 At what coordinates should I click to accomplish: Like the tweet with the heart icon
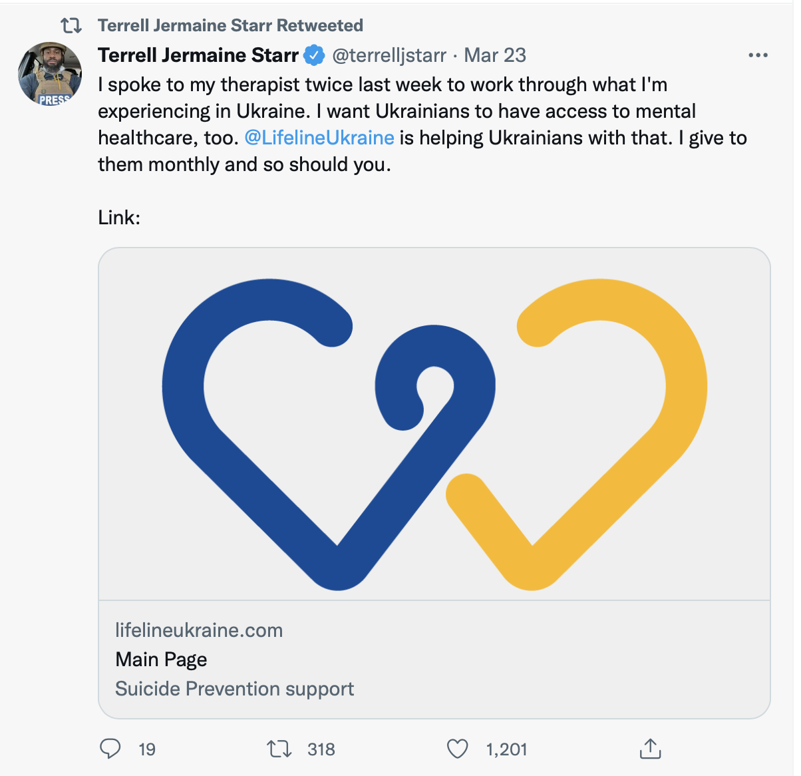pos(457,749)
